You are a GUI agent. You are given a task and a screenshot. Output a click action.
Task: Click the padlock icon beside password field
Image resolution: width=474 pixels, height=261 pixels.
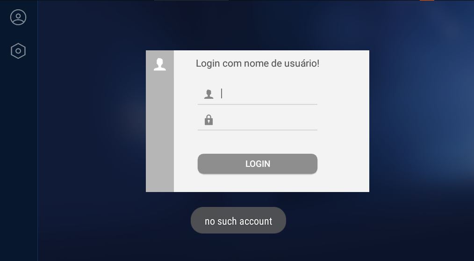(x=208, y=120)
